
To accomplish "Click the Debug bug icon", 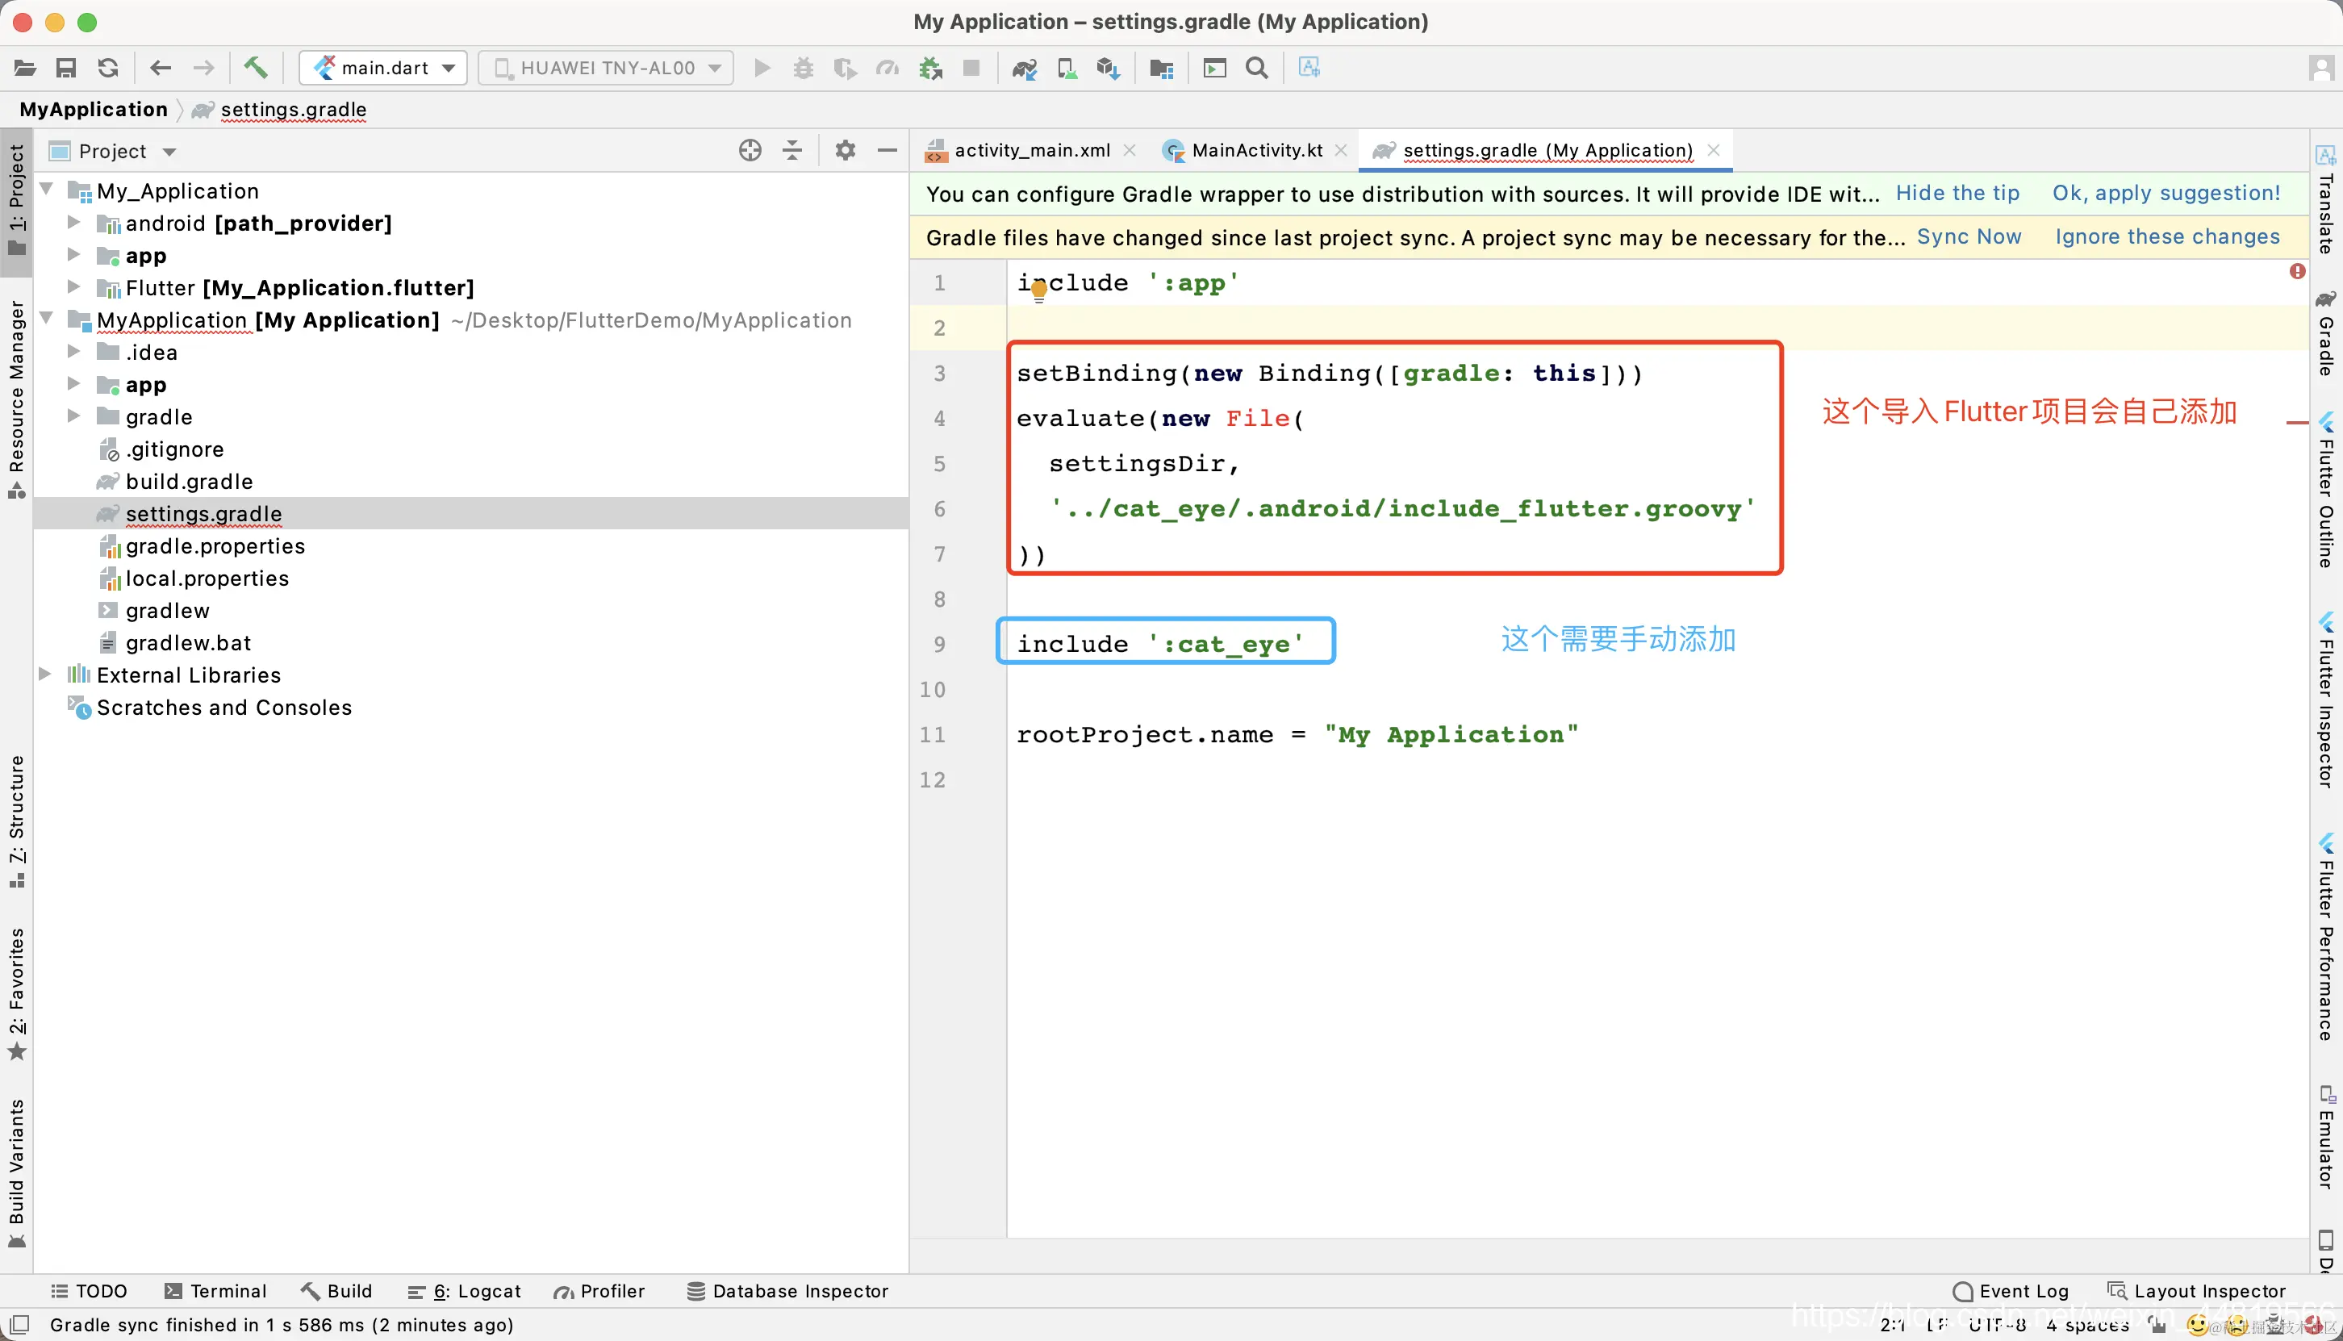I will click(x=803, y=68).
